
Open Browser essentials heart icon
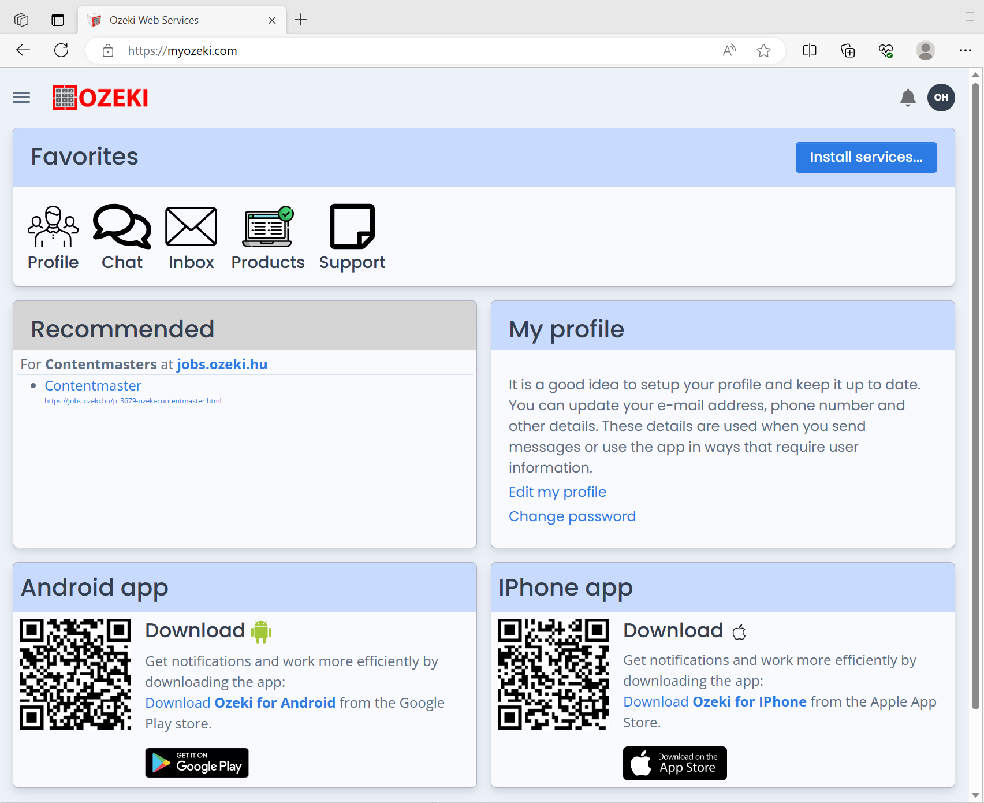(x=886, y=51)
